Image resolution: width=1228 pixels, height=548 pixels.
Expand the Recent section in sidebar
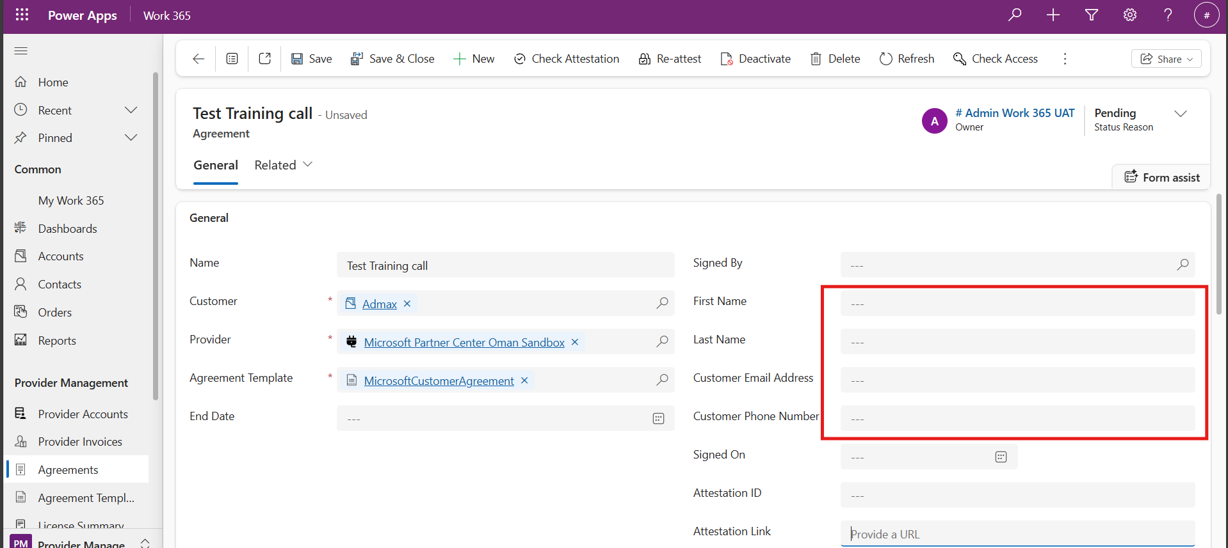tap(131, 110)
